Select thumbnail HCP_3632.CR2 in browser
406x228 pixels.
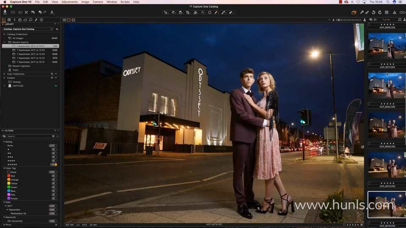coord(387,85)
